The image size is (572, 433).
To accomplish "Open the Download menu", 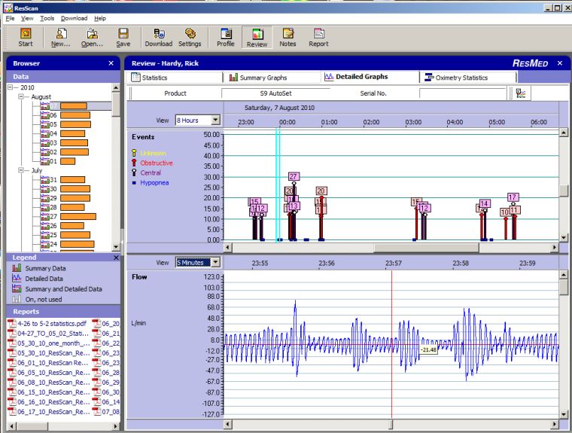I will (74, 18).
